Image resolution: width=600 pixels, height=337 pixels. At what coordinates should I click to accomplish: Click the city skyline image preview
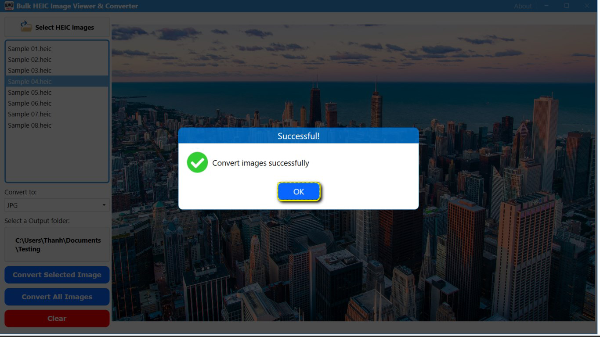coord(354,172)
